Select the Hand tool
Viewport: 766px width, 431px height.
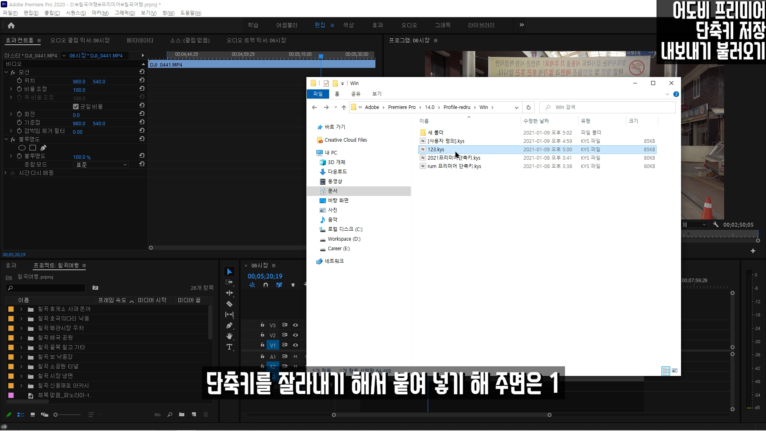click(x=229, y=336)
